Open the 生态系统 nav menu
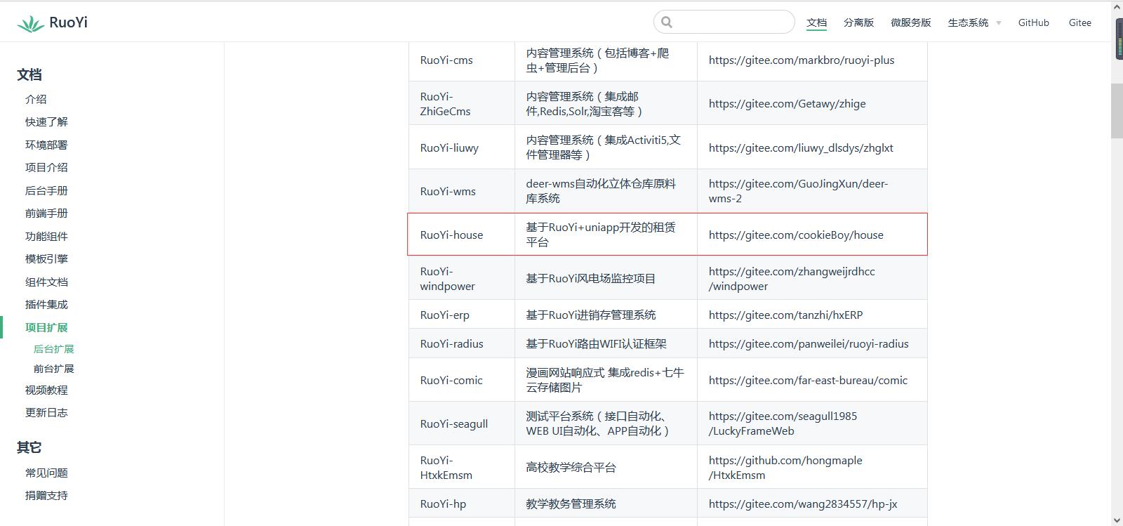This screenshot has width=1123, height=526. click(x=968, y=22)
